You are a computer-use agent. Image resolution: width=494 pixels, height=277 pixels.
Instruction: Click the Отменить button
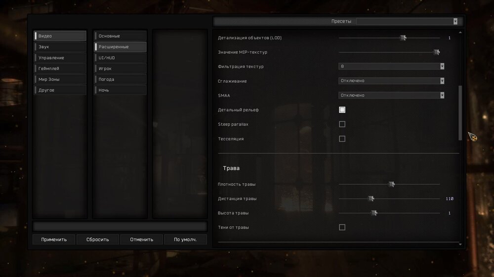(141, 239)
